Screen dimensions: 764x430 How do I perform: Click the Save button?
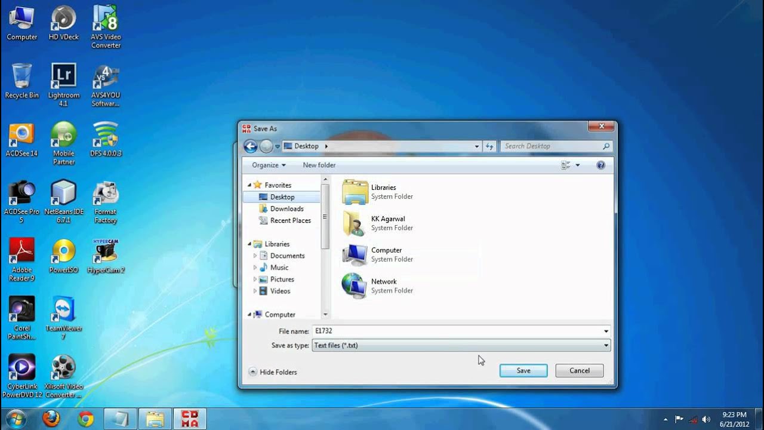[x=523, y=371]
